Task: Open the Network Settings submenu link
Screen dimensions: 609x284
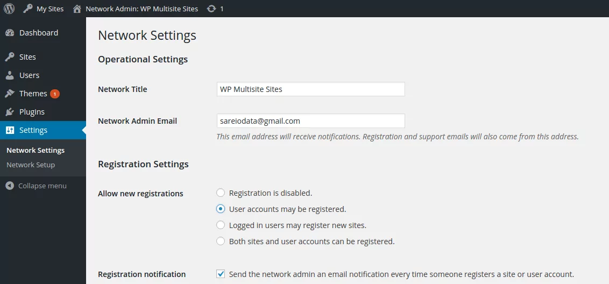Action: tap(36, 151)
